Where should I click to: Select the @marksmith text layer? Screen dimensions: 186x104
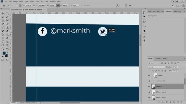[x=167, y=81]
